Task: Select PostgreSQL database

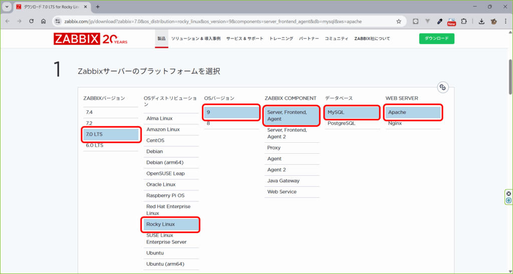Action: pyautogui.click(x=352, y=123)
